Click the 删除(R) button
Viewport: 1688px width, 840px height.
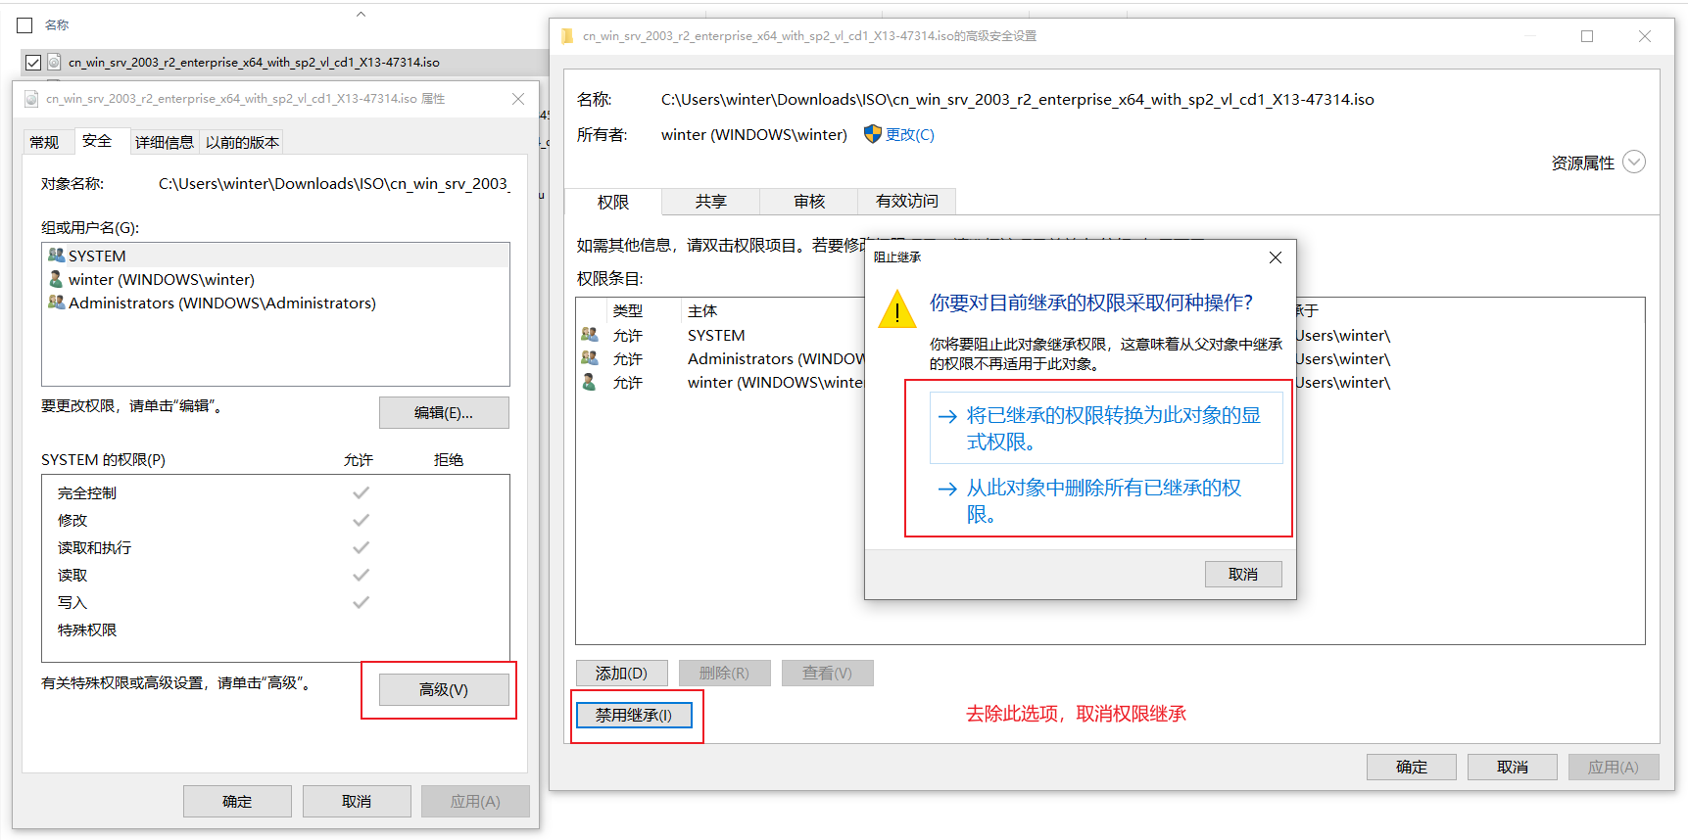tap(724, 674)
